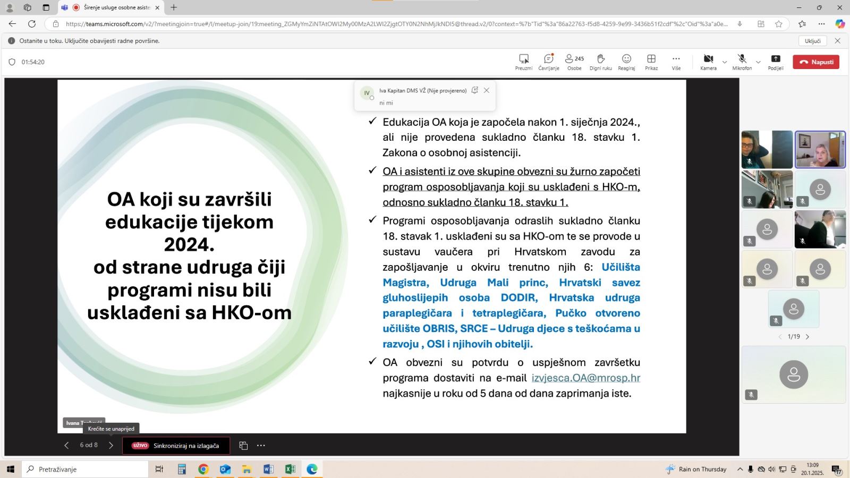Go to previous slide arrow
850x478 pixels.
click(66, 446)
